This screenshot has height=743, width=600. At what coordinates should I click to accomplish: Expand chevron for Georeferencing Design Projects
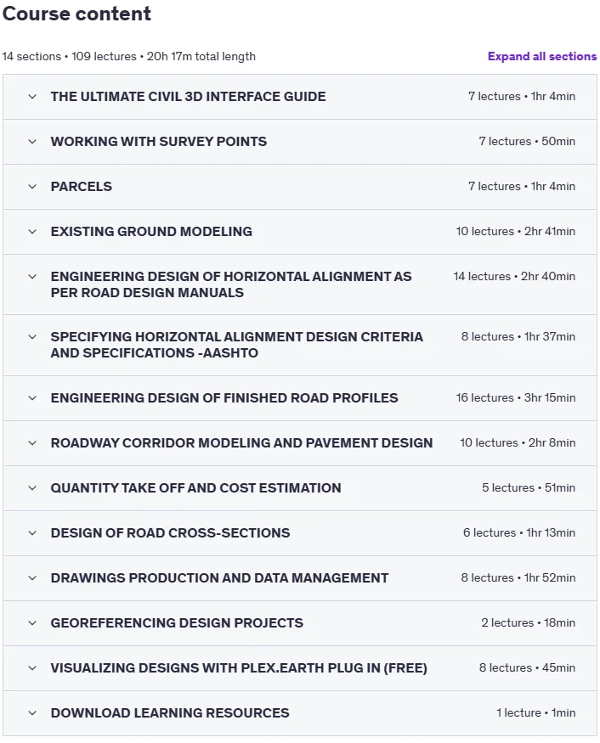[32, 623]
